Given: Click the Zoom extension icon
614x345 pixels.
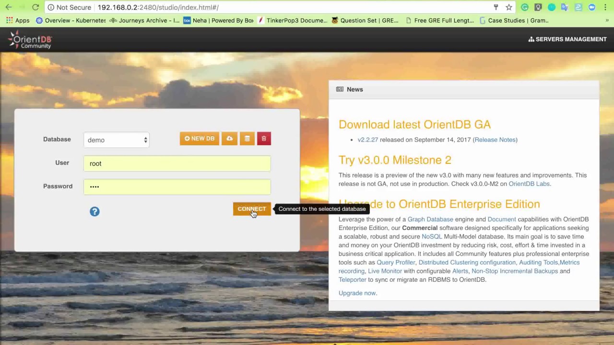Looking at the screenshot, I should click(592, 7).
